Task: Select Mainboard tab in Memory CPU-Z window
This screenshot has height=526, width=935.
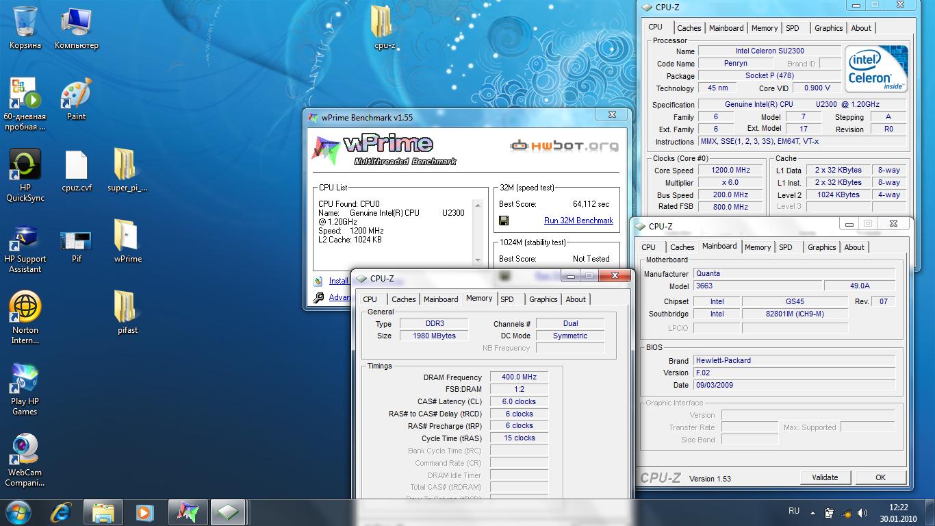Action: [x=441, y=299]
